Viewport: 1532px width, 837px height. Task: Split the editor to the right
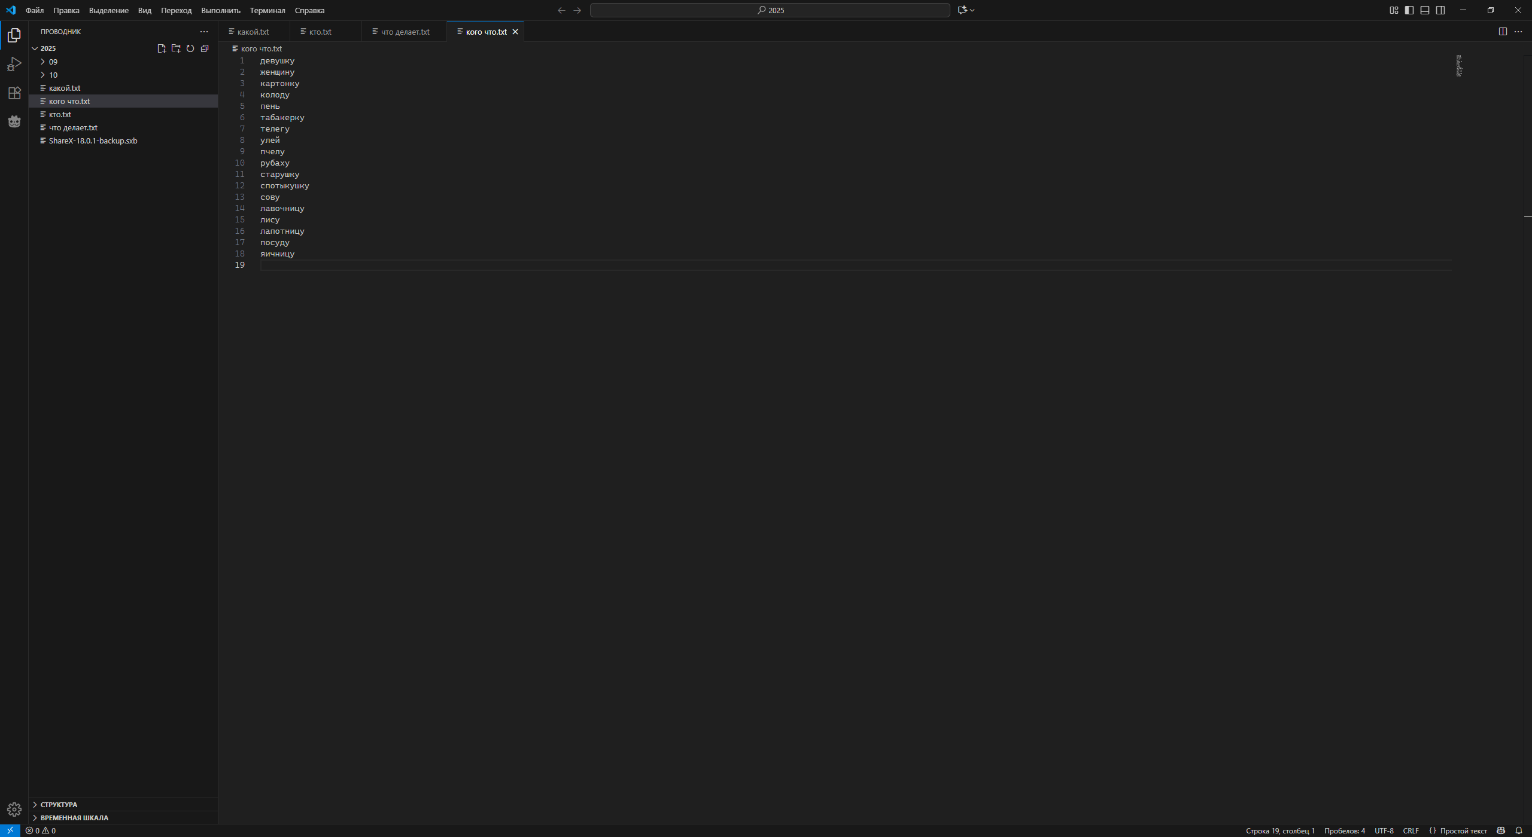[1503, 32]
